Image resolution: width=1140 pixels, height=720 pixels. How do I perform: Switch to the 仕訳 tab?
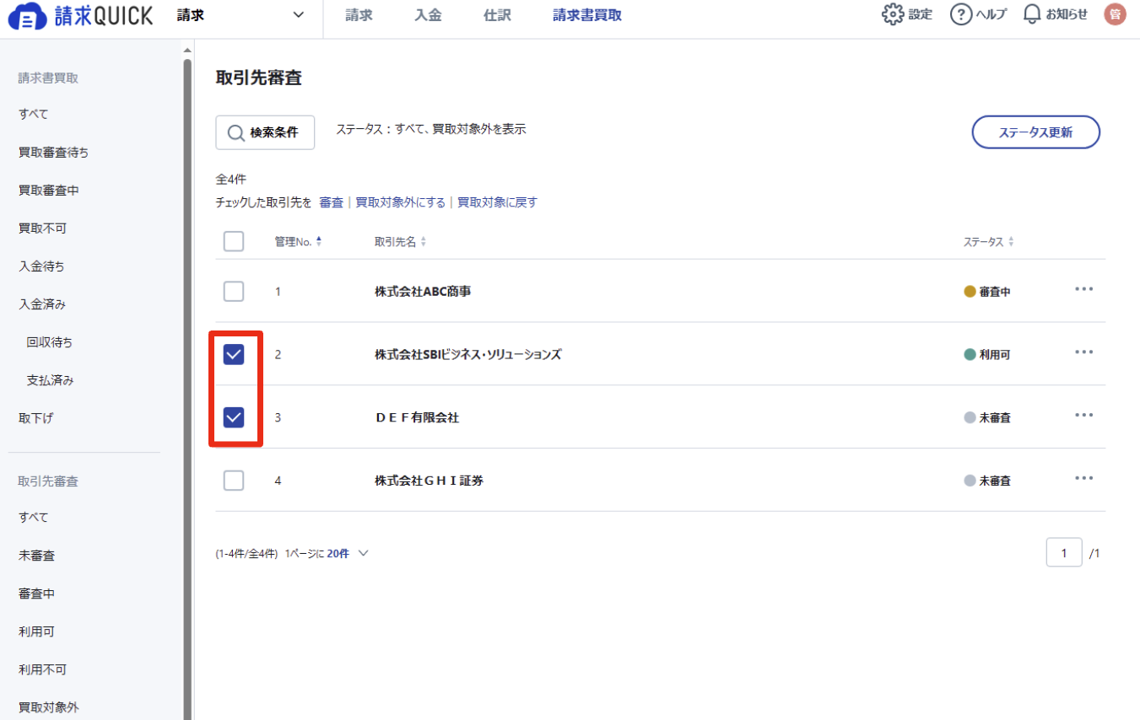(x=498, y=15)
